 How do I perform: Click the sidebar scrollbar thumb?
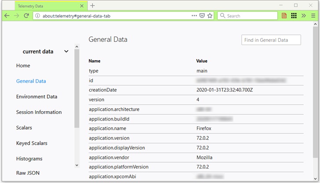point(77,88)
